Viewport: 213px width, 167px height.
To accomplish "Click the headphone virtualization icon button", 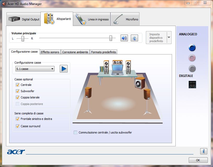I will [x=134, y=38].
